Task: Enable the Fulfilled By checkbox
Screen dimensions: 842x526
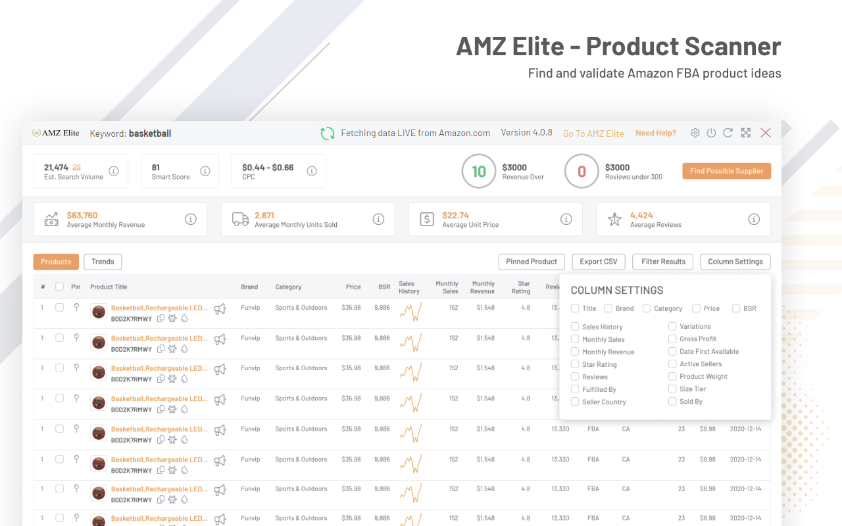Action: (575, 389)
